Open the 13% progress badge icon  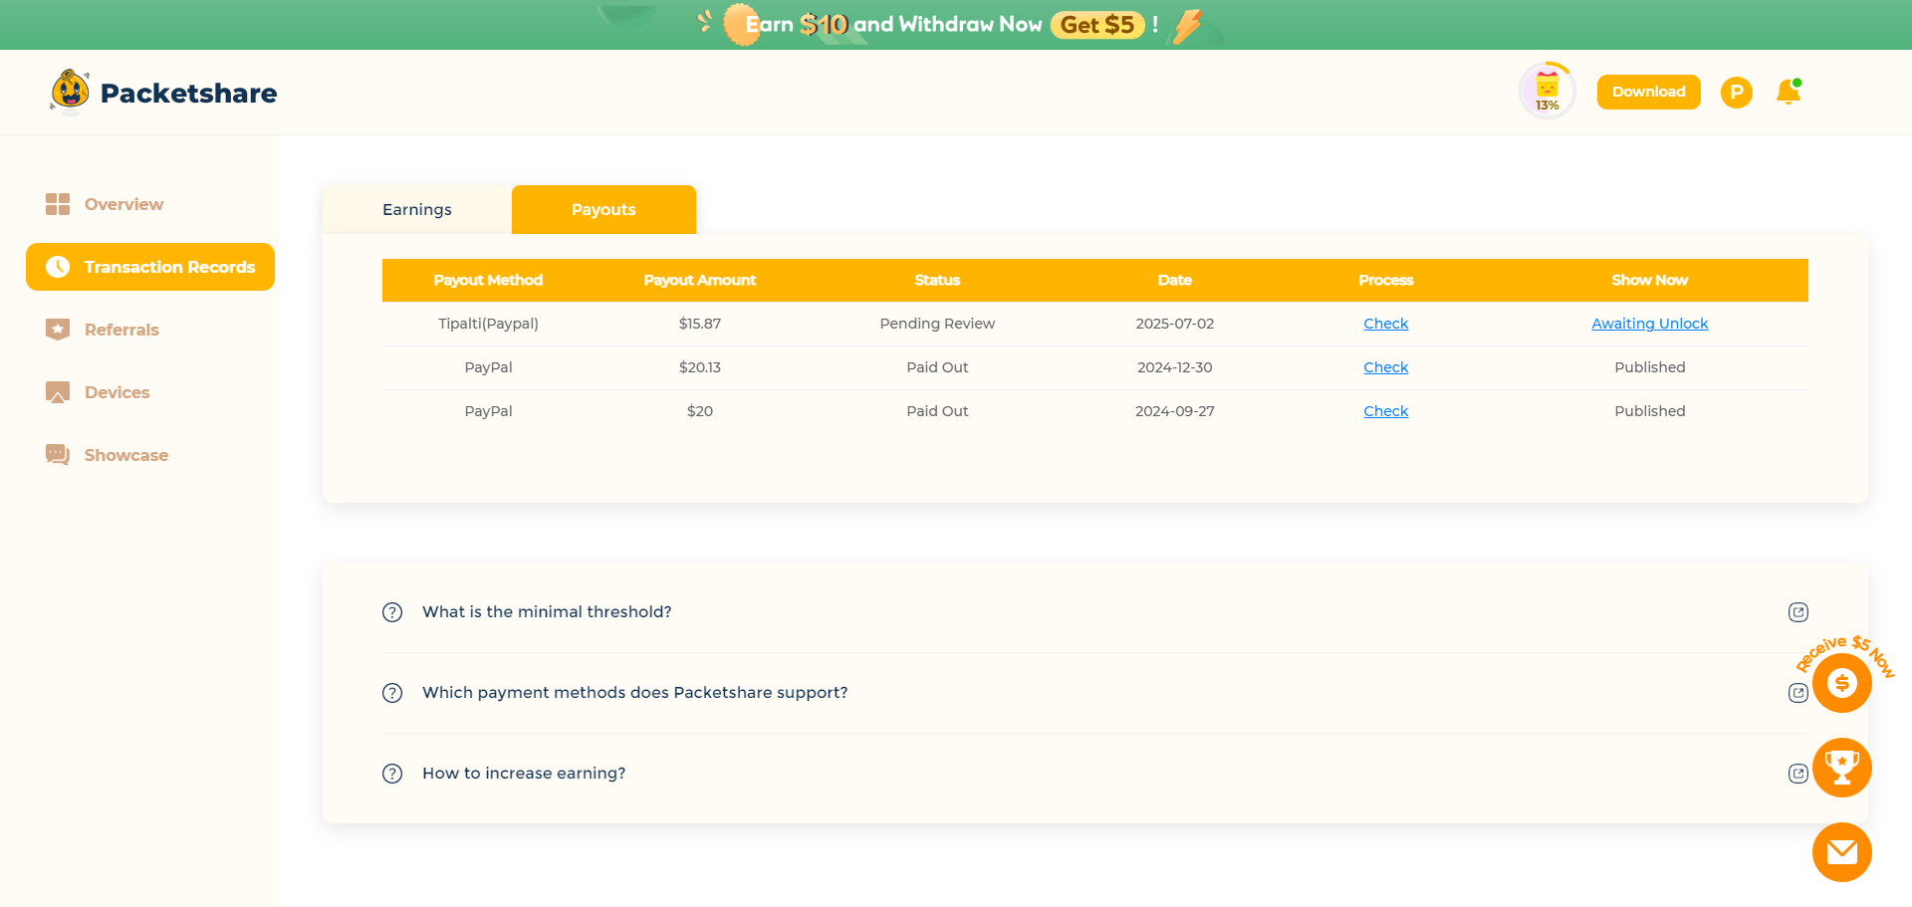point(1547,91)
